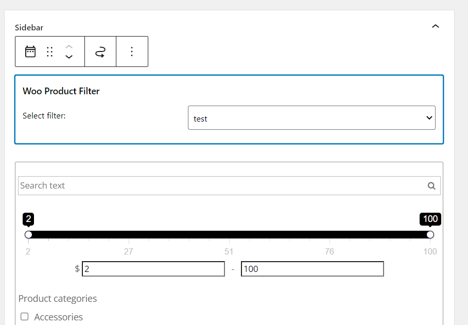Click the Woo Product Filter block title
Screen dimensions: 468x325
tap(61, 91)
